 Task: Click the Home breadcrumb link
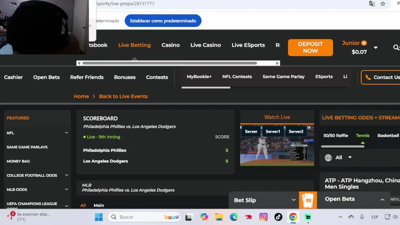pos(81,96)
